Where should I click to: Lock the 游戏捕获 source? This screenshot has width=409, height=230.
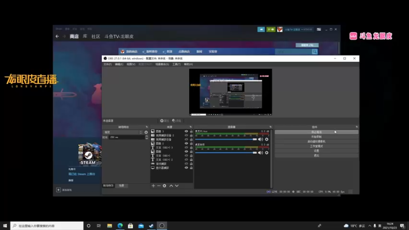click(191, 164)
